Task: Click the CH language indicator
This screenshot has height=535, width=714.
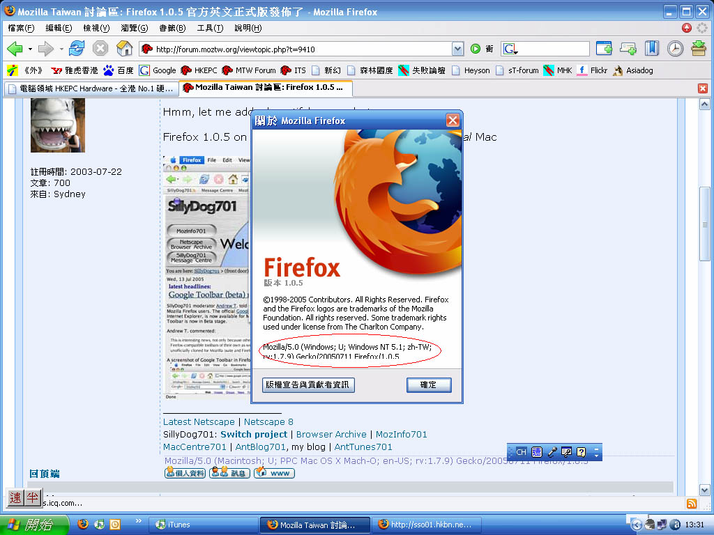Action: click(521, 452)
